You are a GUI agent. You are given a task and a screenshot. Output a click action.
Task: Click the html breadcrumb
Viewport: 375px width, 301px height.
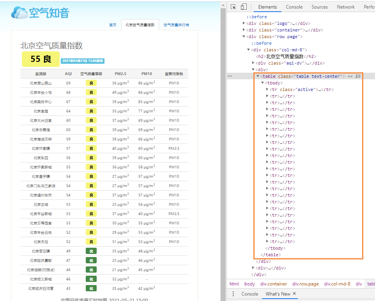tap(234, 284)
